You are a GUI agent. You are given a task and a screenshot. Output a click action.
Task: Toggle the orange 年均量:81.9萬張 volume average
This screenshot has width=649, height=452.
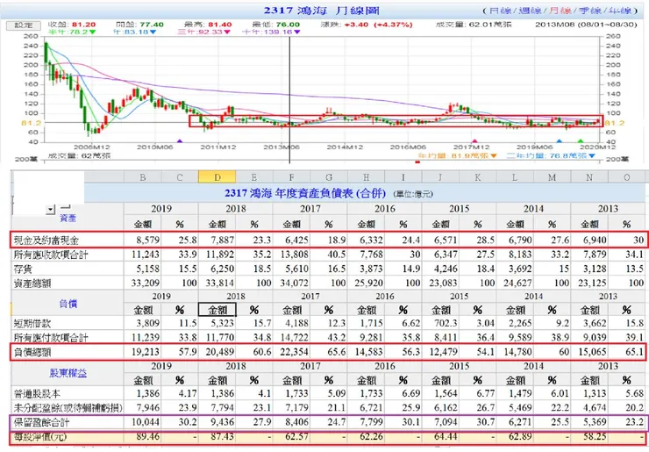click(457, 155)
